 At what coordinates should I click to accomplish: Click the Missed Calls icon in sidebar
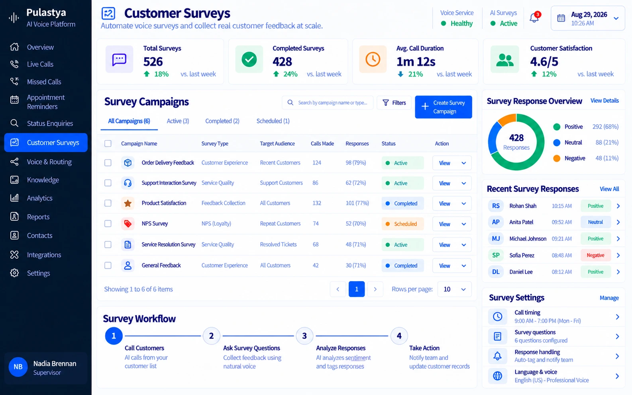(14, 82)
